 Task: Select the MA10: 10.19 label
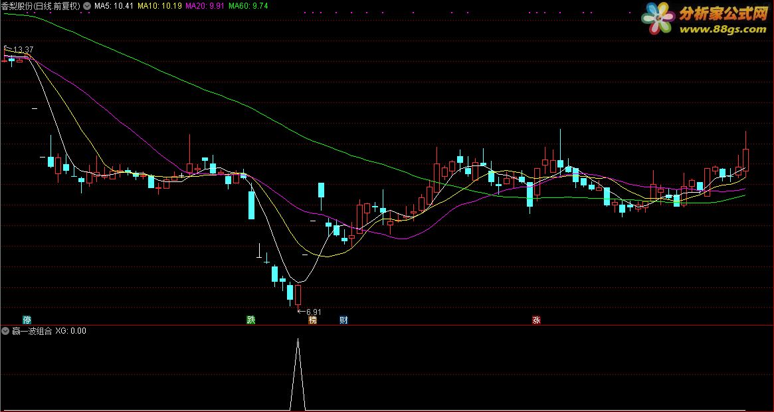pyautogui.click(x=159, y=7)
